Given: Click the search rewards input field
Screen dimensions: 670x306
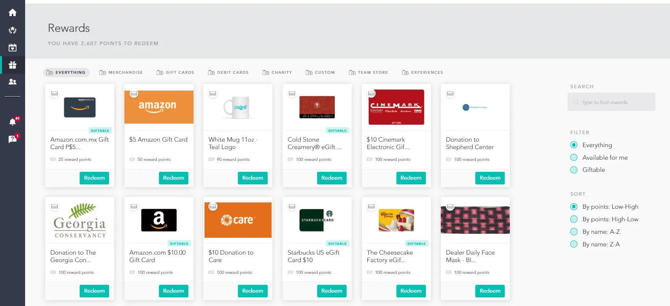Looking at the screenshot, I should coord(611,102).
